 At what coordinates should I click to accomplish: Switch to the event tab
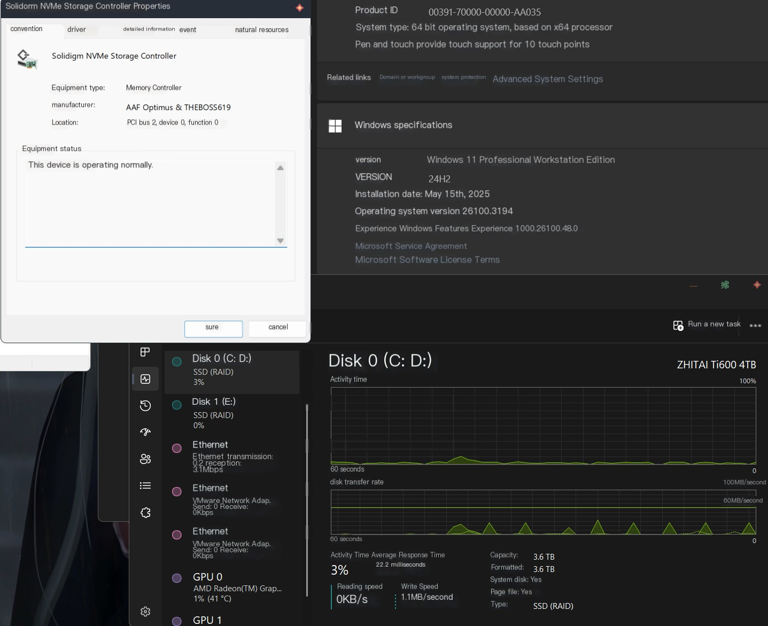(188, 30)
